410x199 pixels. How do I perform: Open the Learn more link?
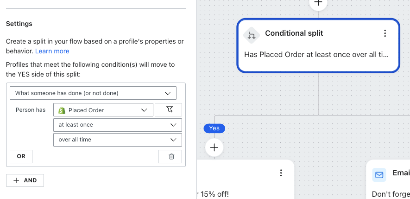coord(52,51)
